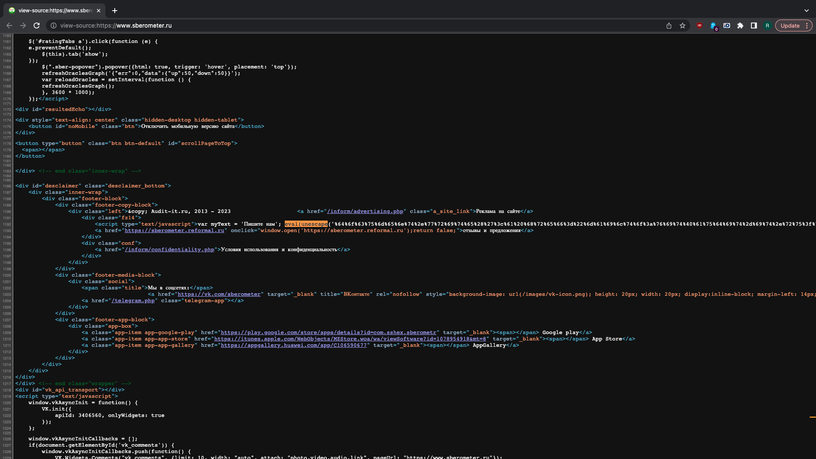816x459 pixels.
Task: Click the orange scrollbar match marker
Action: 812,417
